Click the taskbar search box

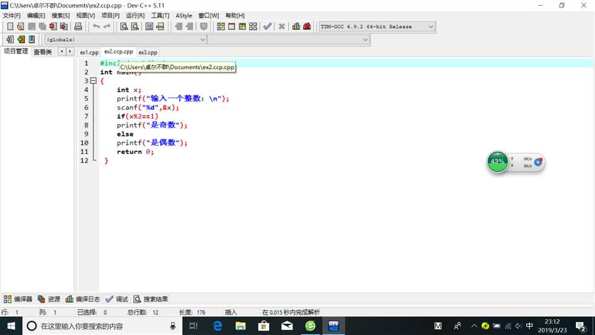pos(102,326)
